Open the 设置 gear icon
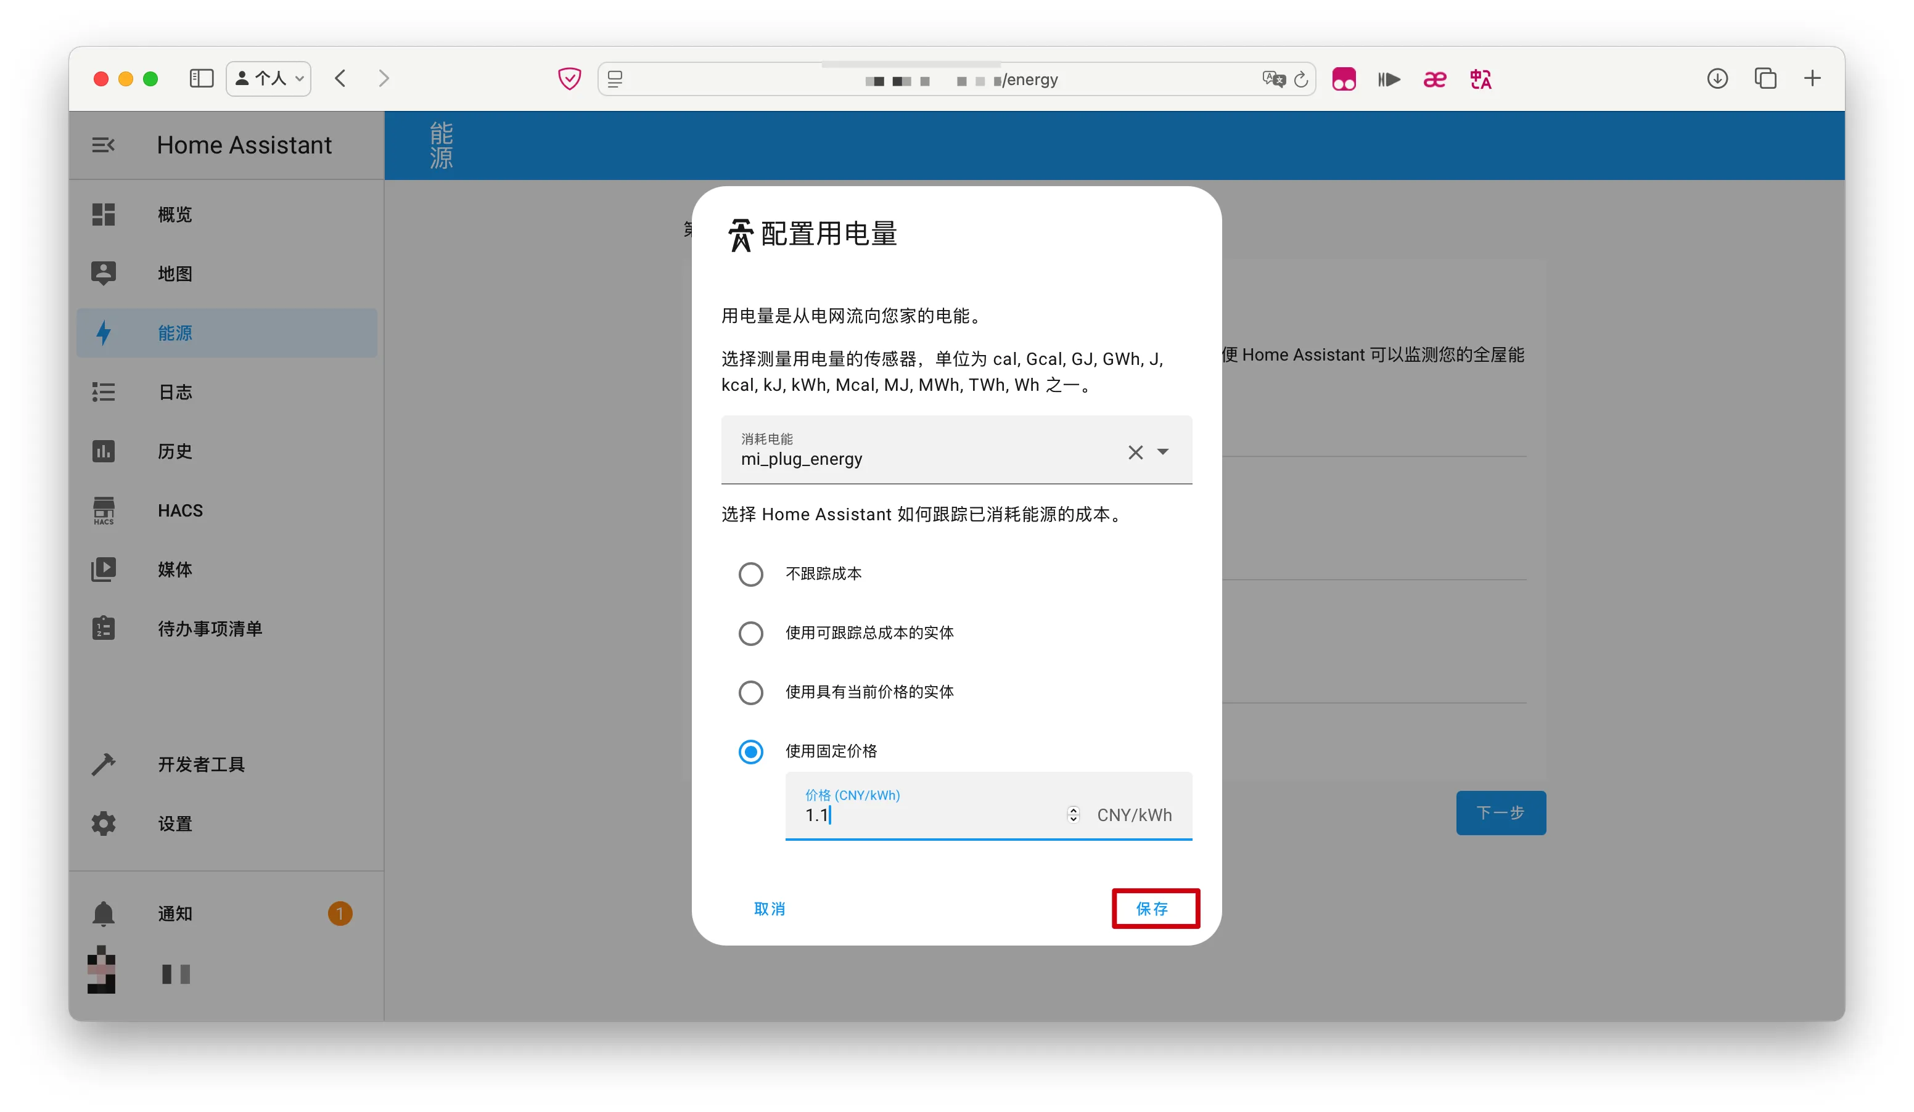 pyautogui.click(x=104, y=823)
